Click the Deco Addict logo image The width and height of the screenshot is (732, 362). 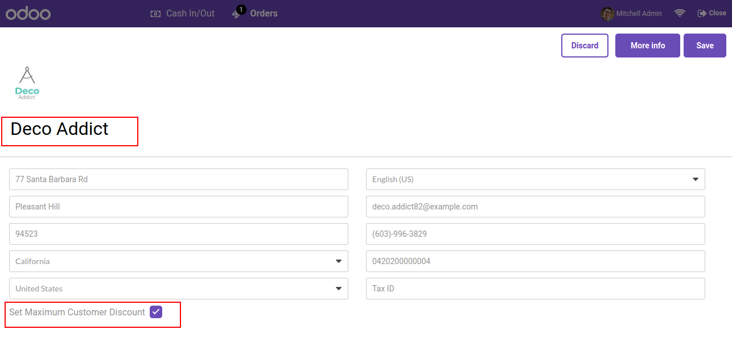pos(27,83)
